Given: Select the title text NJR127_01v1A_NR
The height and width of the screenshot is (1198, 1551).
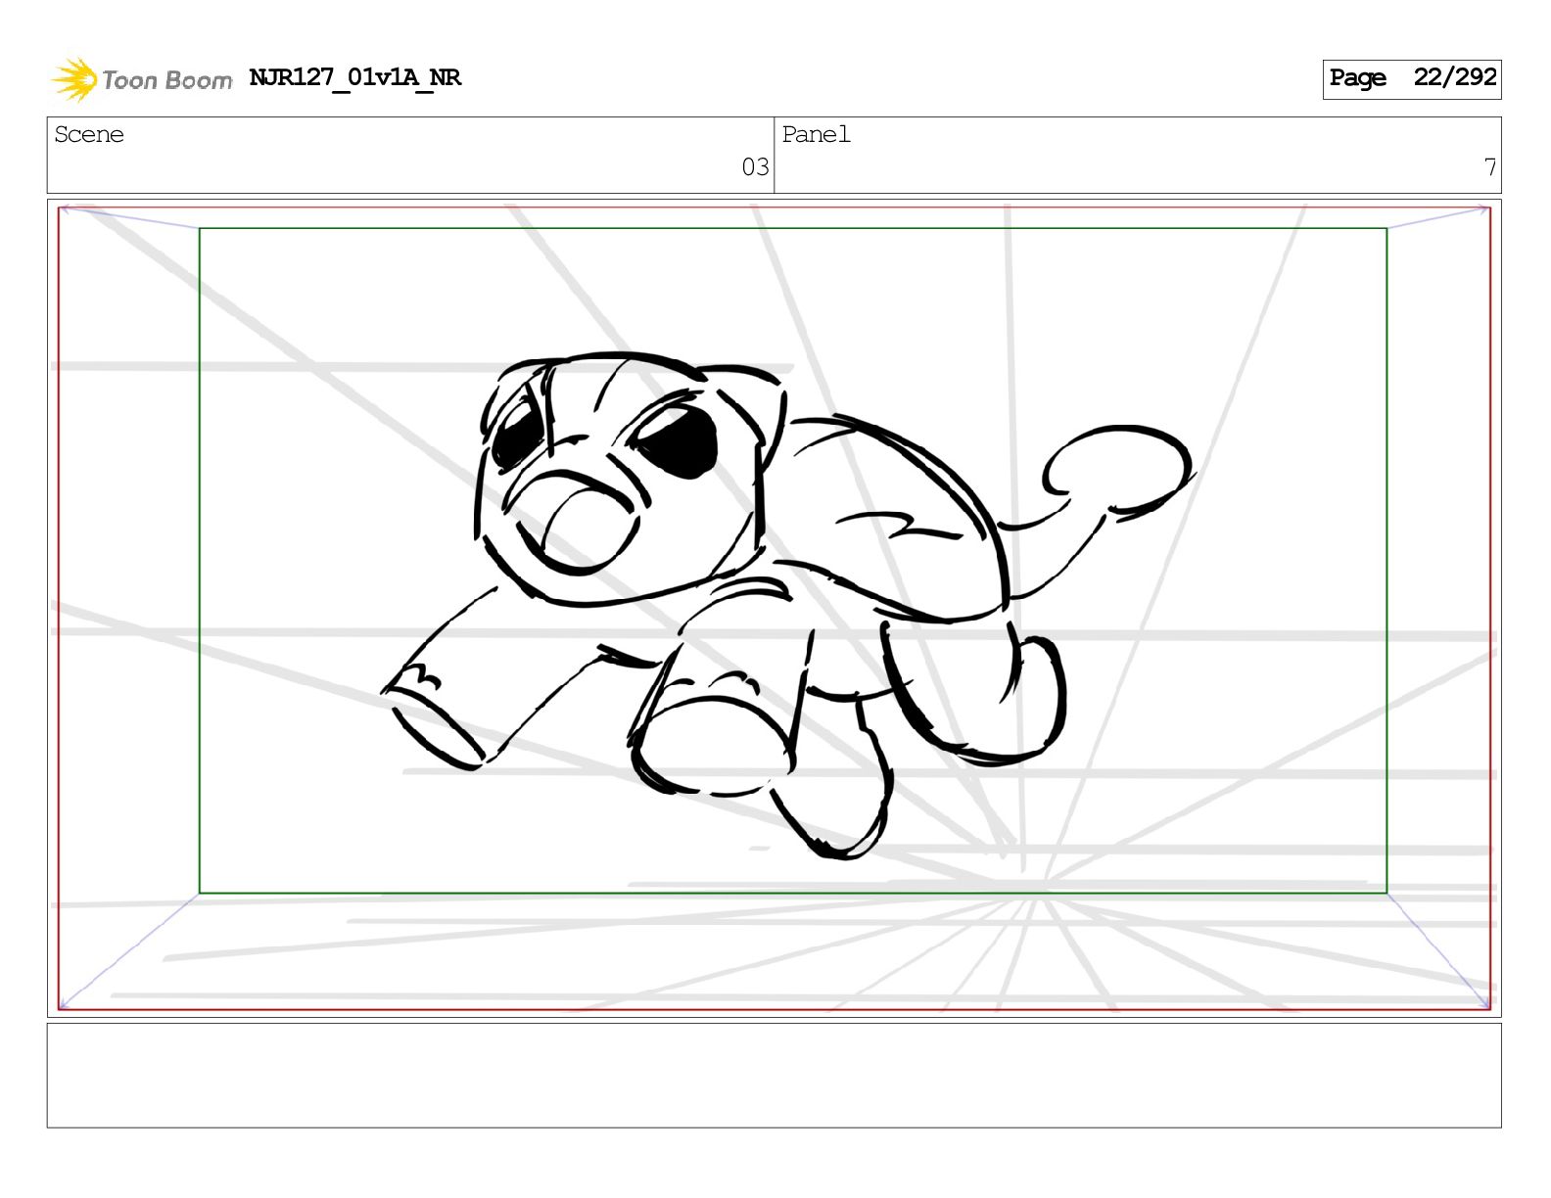Looking at the screenshot, I should click(354, 77).
